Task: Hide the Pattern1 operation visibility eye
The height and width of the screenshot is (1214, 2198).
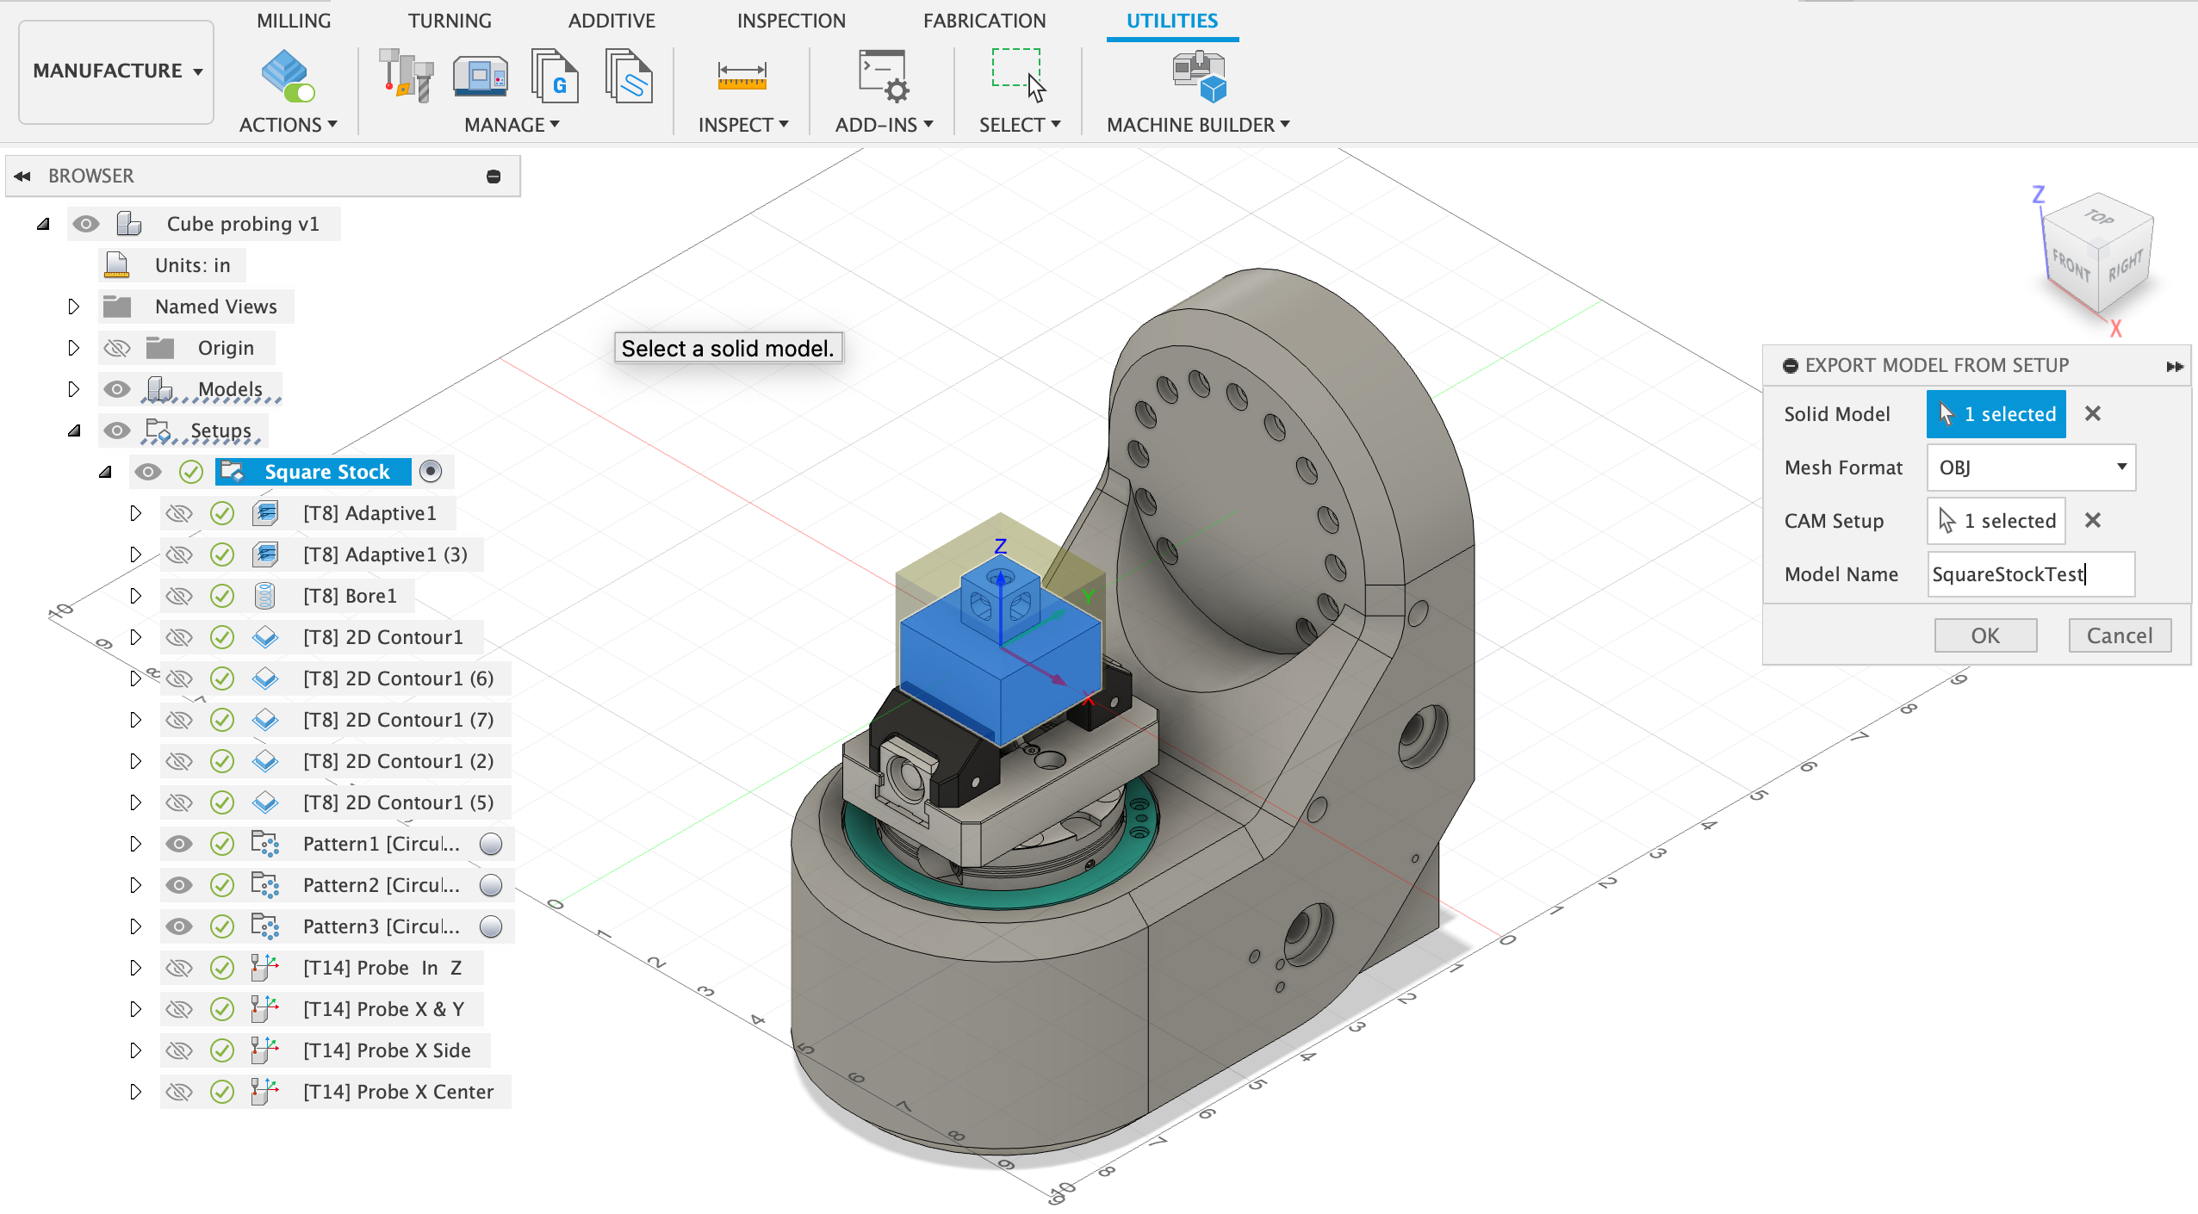Action: (x=179, y=844)
